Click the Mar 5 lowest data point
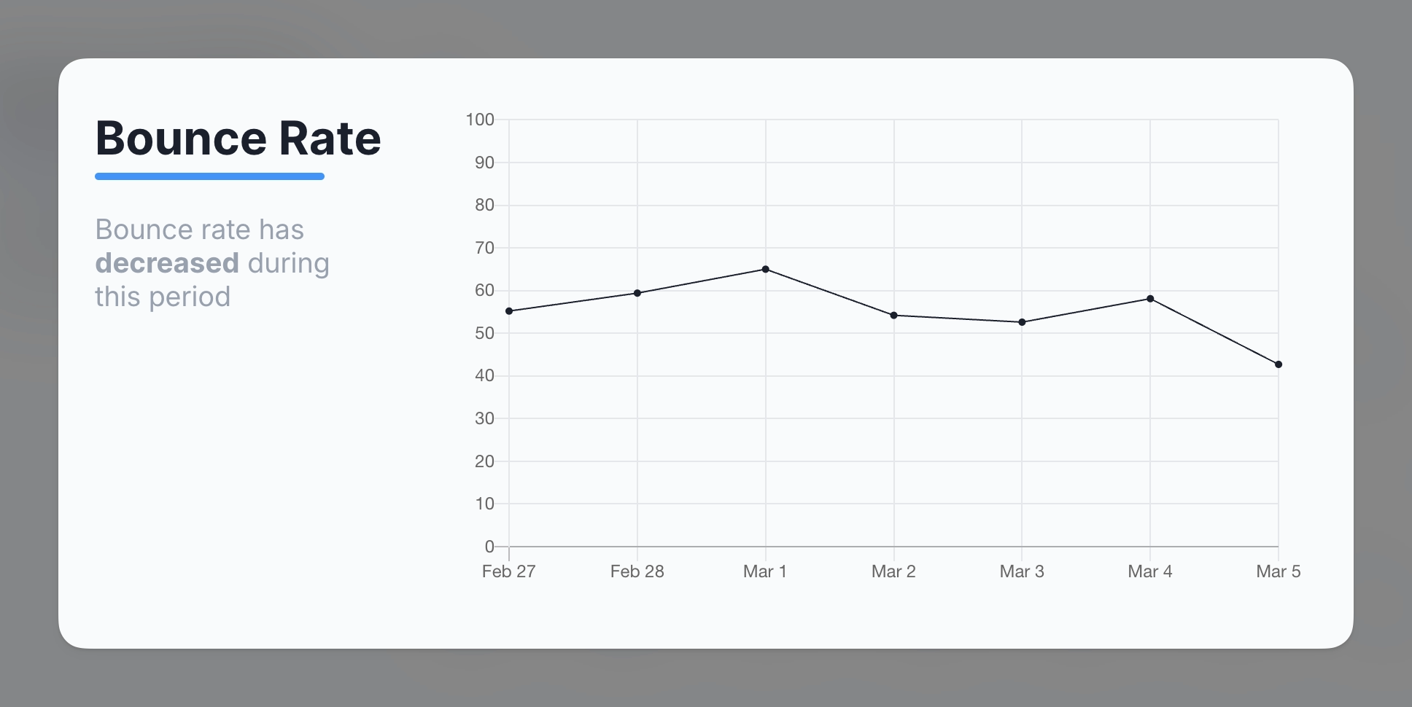 (1279, 364)
